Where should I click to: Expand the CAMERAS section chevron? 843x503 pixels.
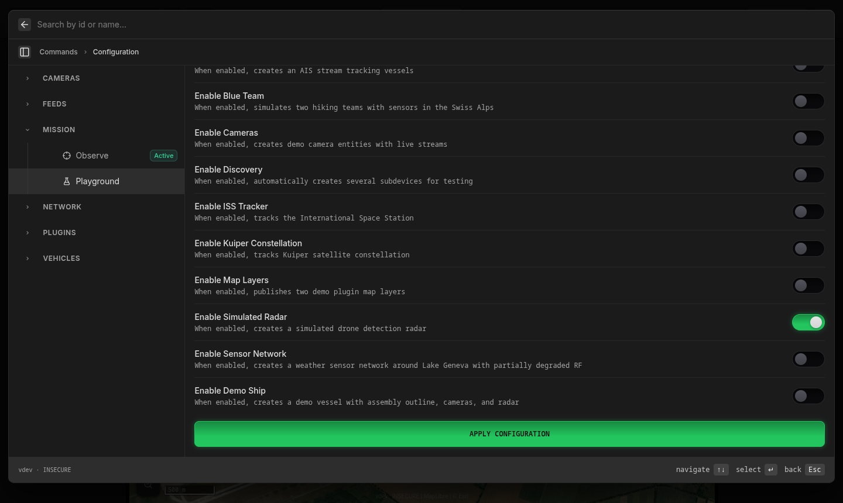pos(28,78)
